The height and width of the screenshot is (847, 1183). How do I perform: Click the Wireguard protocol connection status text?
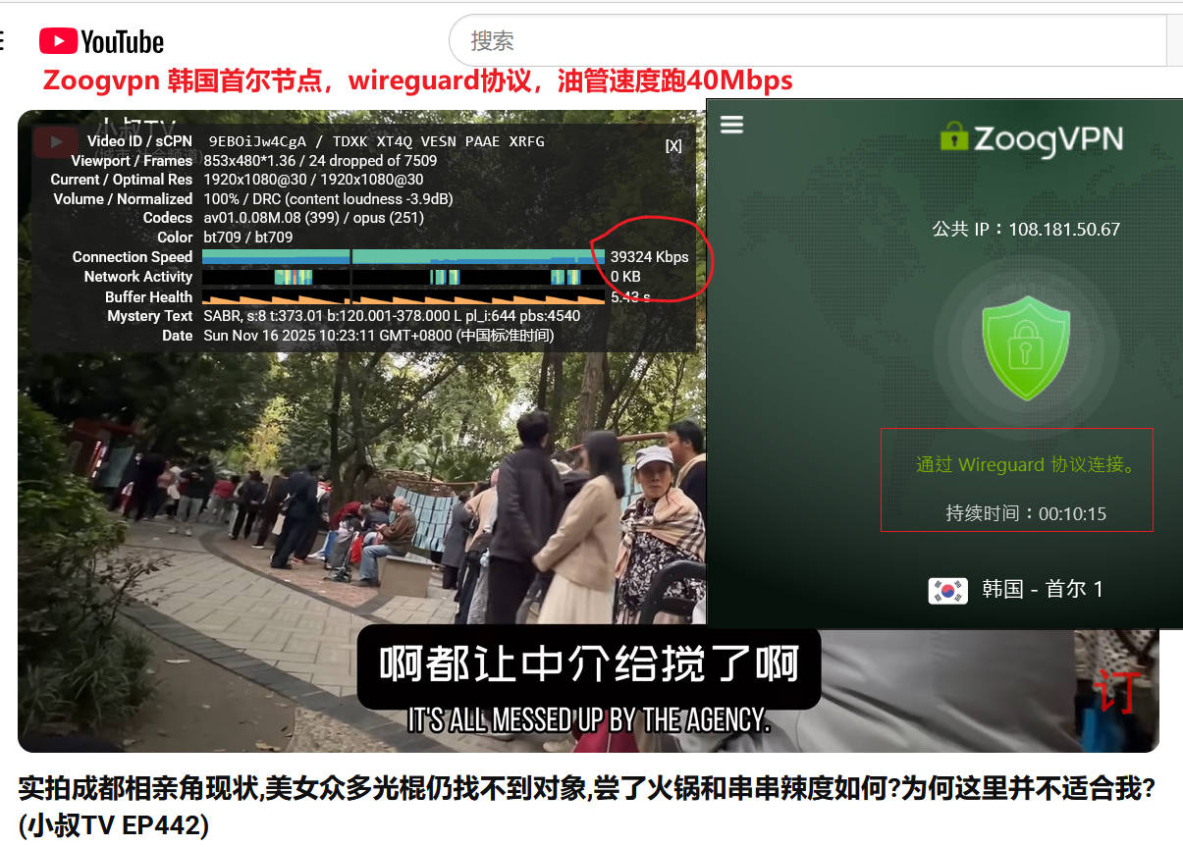1026,465
